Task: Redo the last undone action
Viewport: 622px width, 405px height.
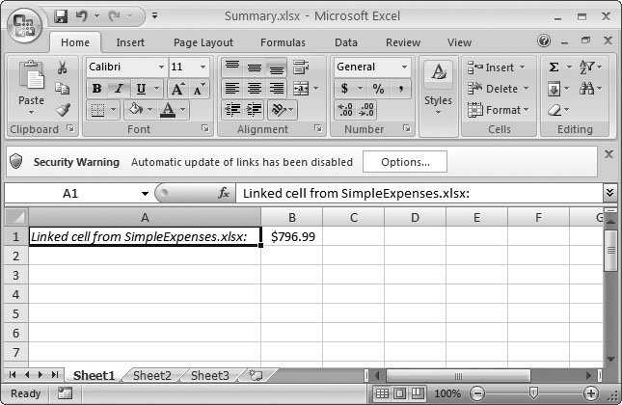Action: point(115,16)
